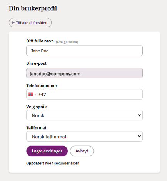The height and width of the screenshot is (181, 167).
Task: Click the Velg språk label
Action: point(37,107)
